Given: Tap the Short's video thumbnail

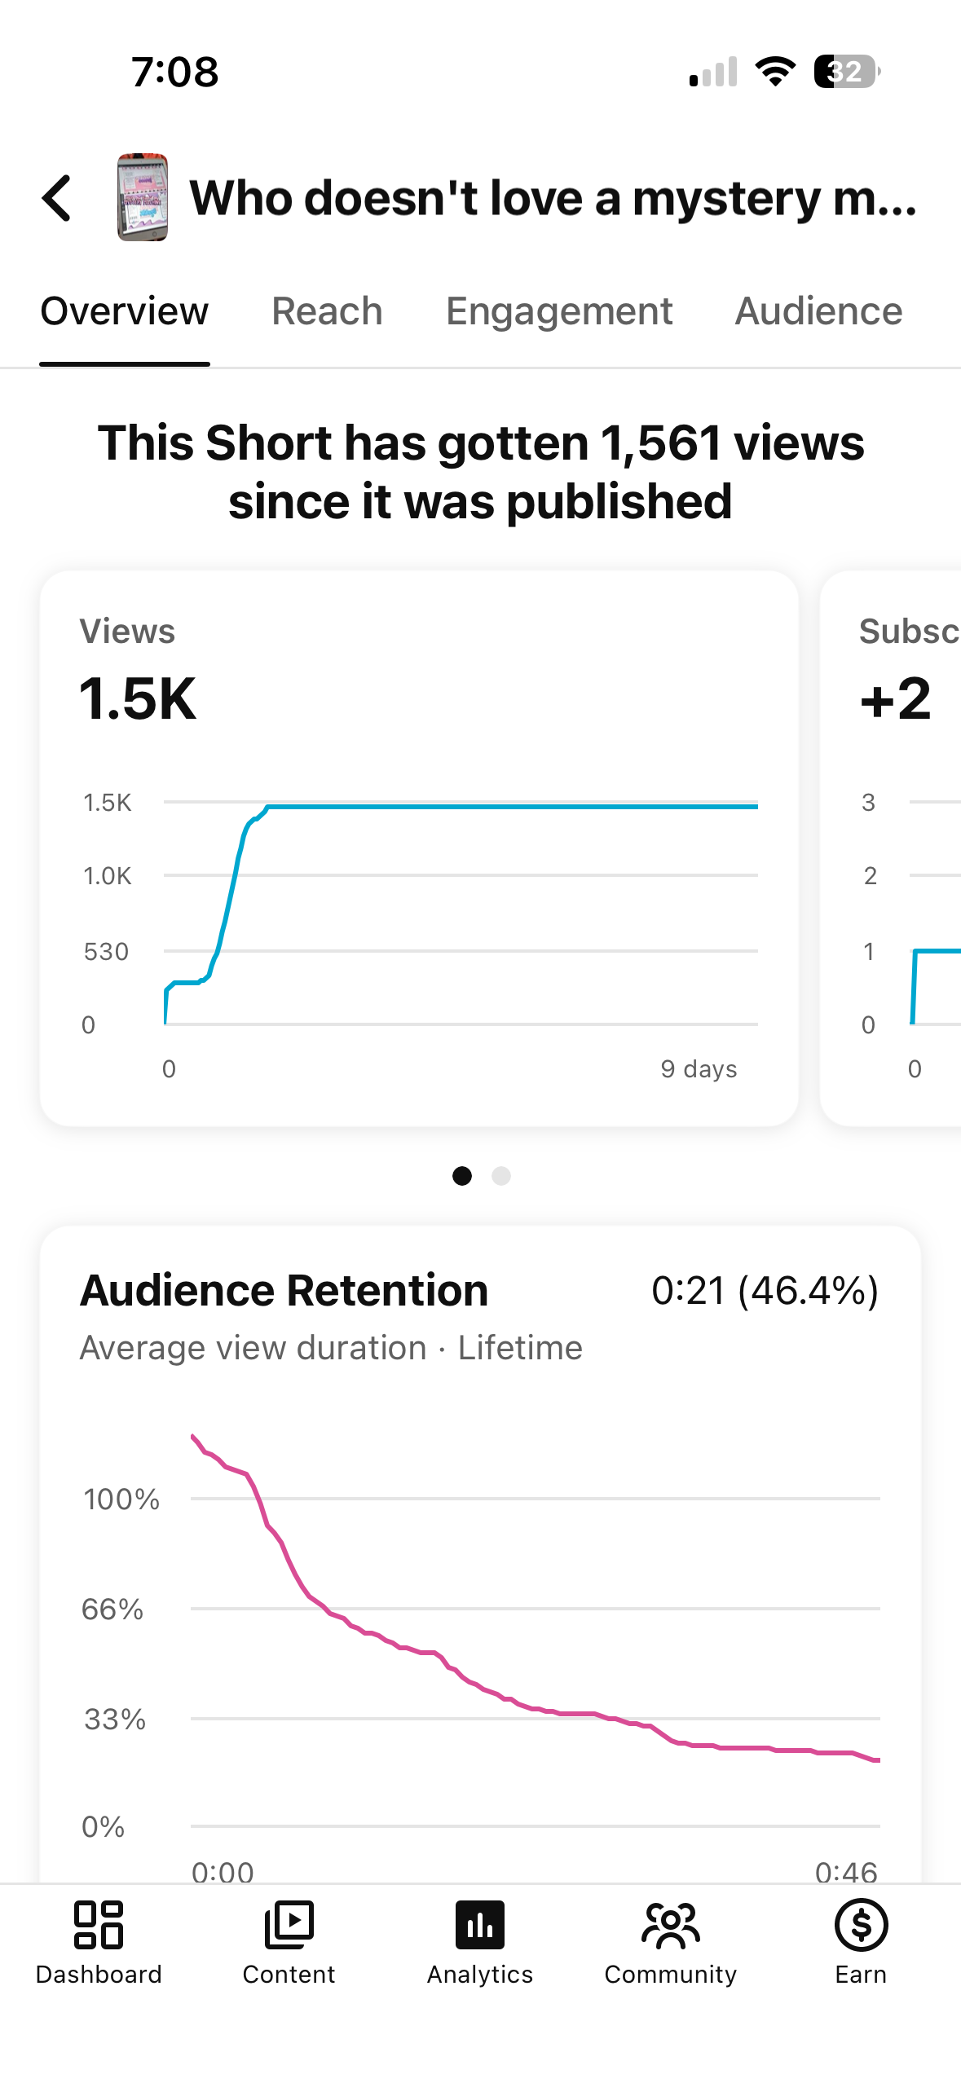Looking at the screenshot, I should click(143, 197).
